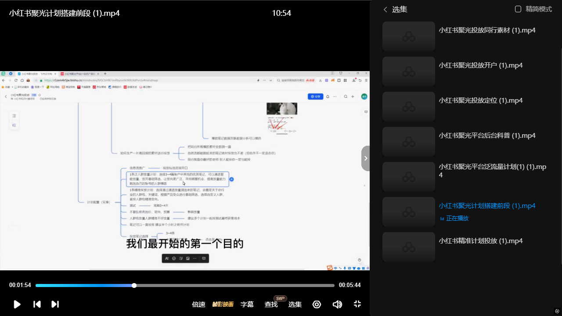
Task: Open the 查找 search feature
Action: coord(271,304)
